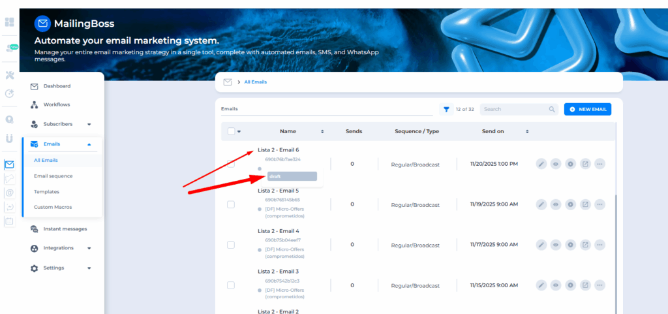Collapse the Emails menu section
This screenshot has width=668, height=314.
pyautogui.click(x=89, y=144)
